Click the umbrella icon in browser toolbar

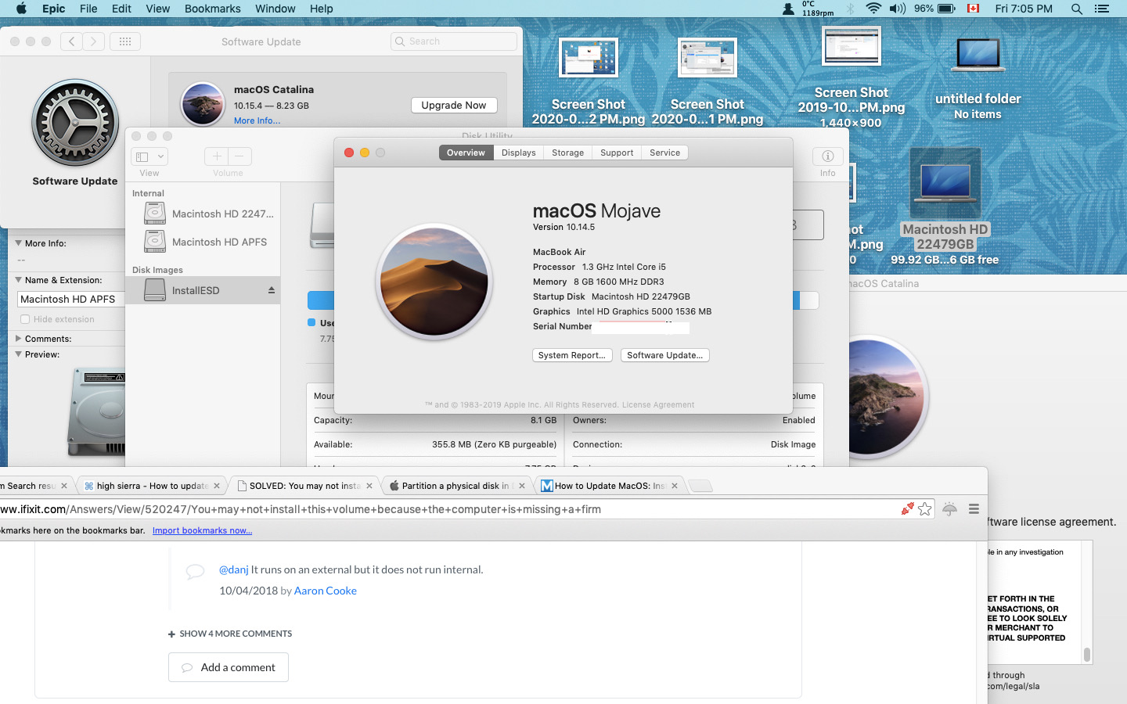coord(949,509)
